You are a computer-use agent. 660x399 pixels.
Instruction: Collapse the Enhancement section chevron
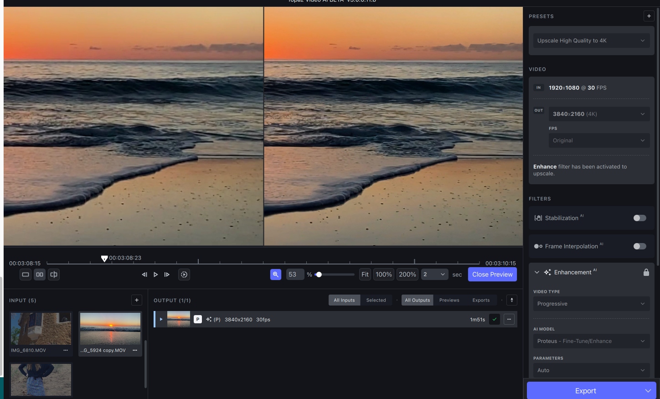[537, 272]
